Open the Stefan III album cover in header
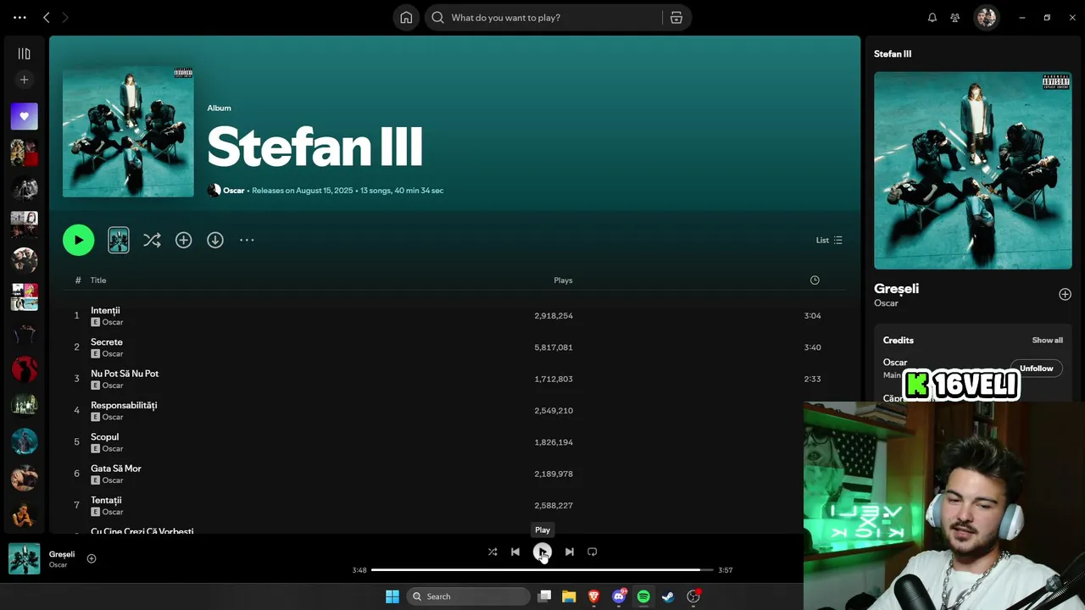Screen dimensions: 1085x610 [128, 131]
